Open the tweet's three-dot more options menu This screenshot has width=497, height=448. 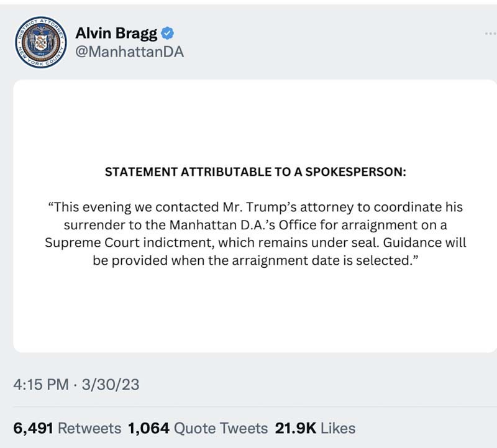tap(490, 33)
